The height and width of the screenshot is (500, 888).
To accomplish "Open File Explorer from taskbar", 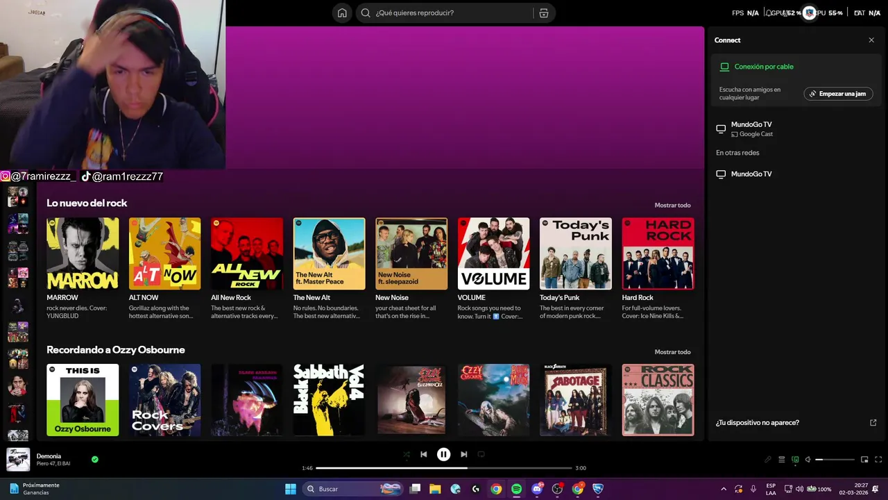I will [x=435, y=489].
